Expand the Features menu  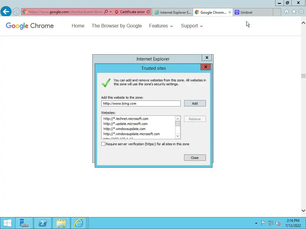click(x=161, y=26)
